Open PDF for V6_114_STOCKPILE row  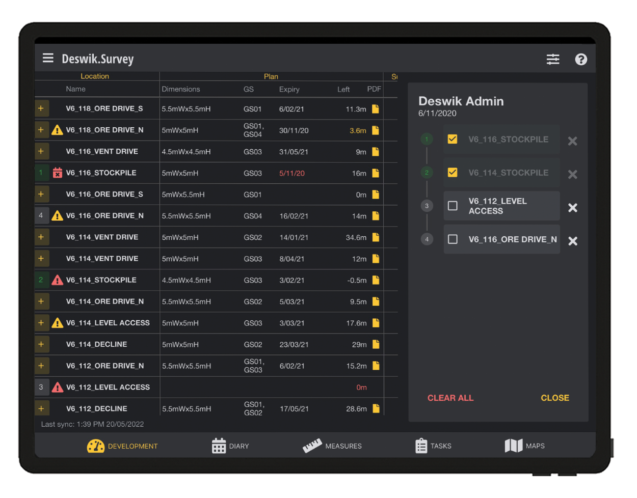coord(376,280)
